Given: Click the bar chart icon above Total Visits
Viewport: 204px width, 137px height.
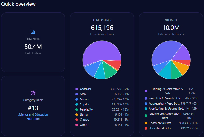Looking at the screenshot, I should coord(33,32).
